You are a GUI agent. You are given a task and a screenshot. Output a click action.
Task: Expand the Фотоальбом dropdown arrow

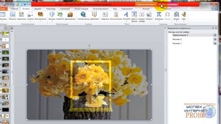40,21
